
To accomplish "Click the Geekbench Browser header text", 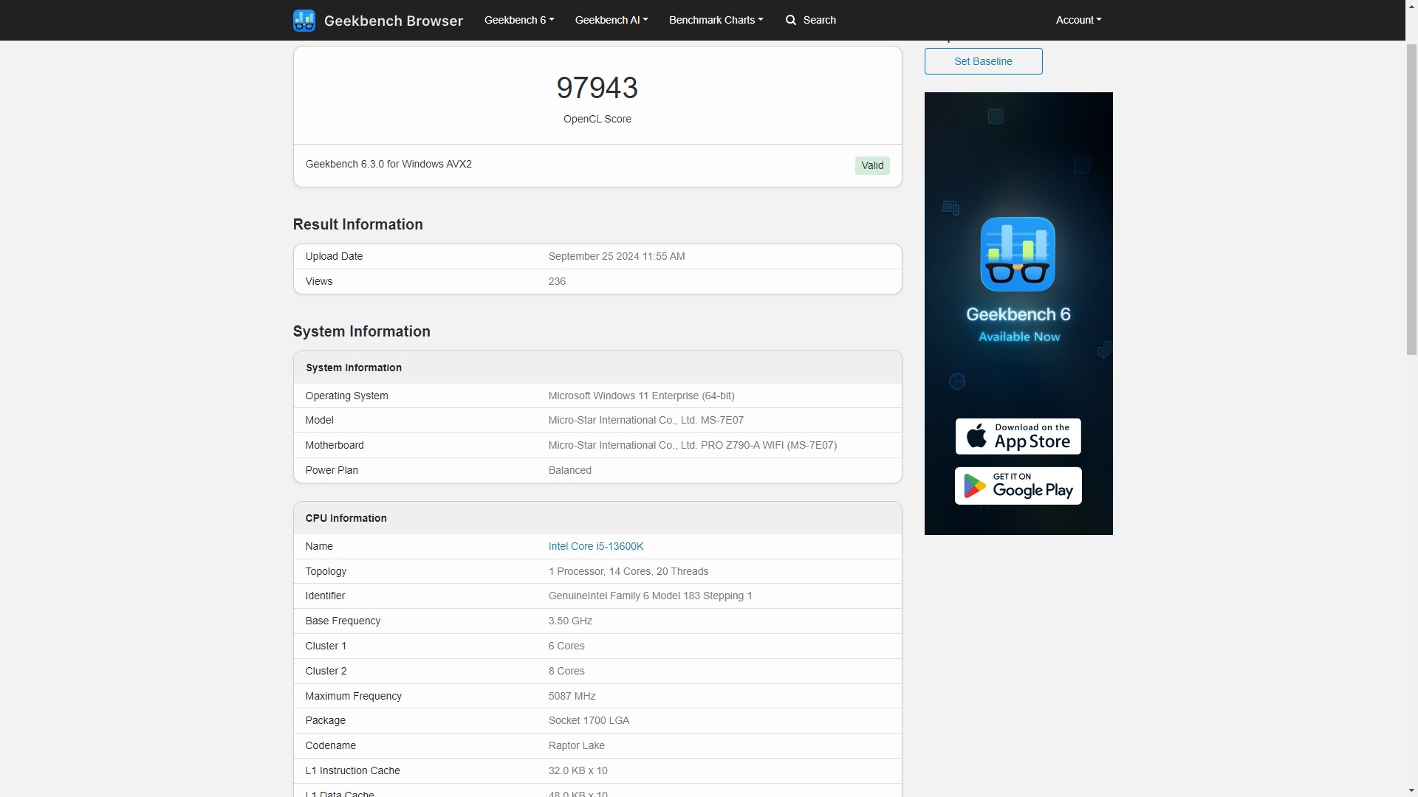I will point(392,21).
